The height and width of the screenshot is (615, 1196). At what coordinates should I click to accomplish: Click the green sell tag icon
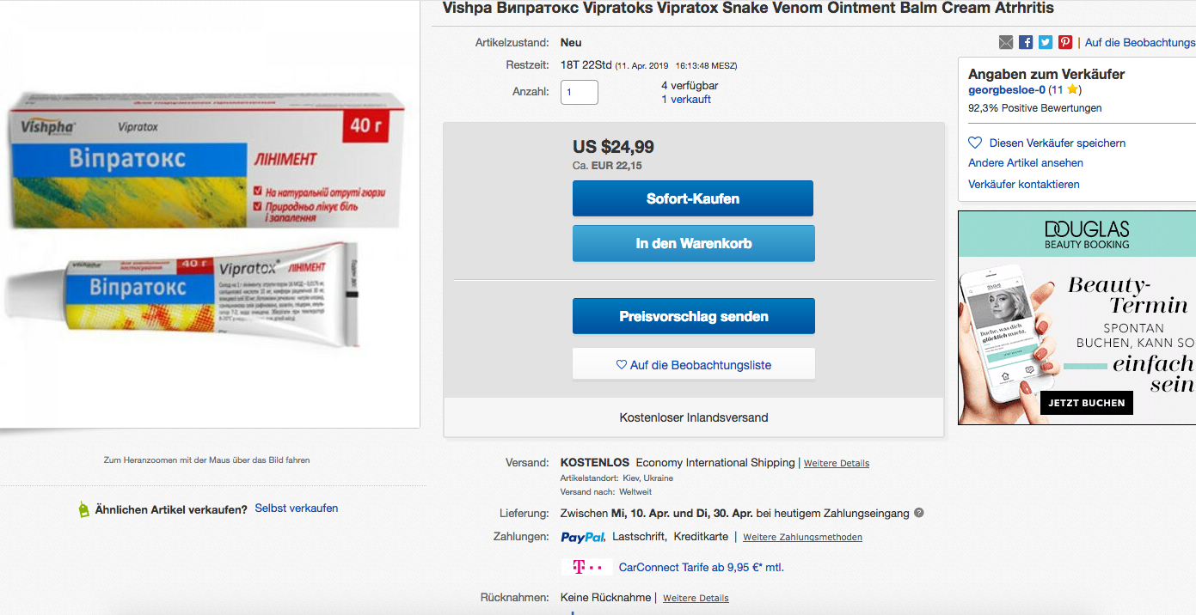[83, 509]
